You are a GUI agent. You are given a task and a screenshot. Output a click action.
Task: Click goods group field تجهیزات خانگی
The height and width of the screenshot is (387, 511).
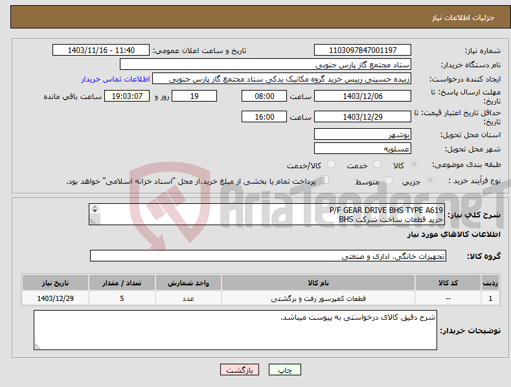[x=268, y=256]
